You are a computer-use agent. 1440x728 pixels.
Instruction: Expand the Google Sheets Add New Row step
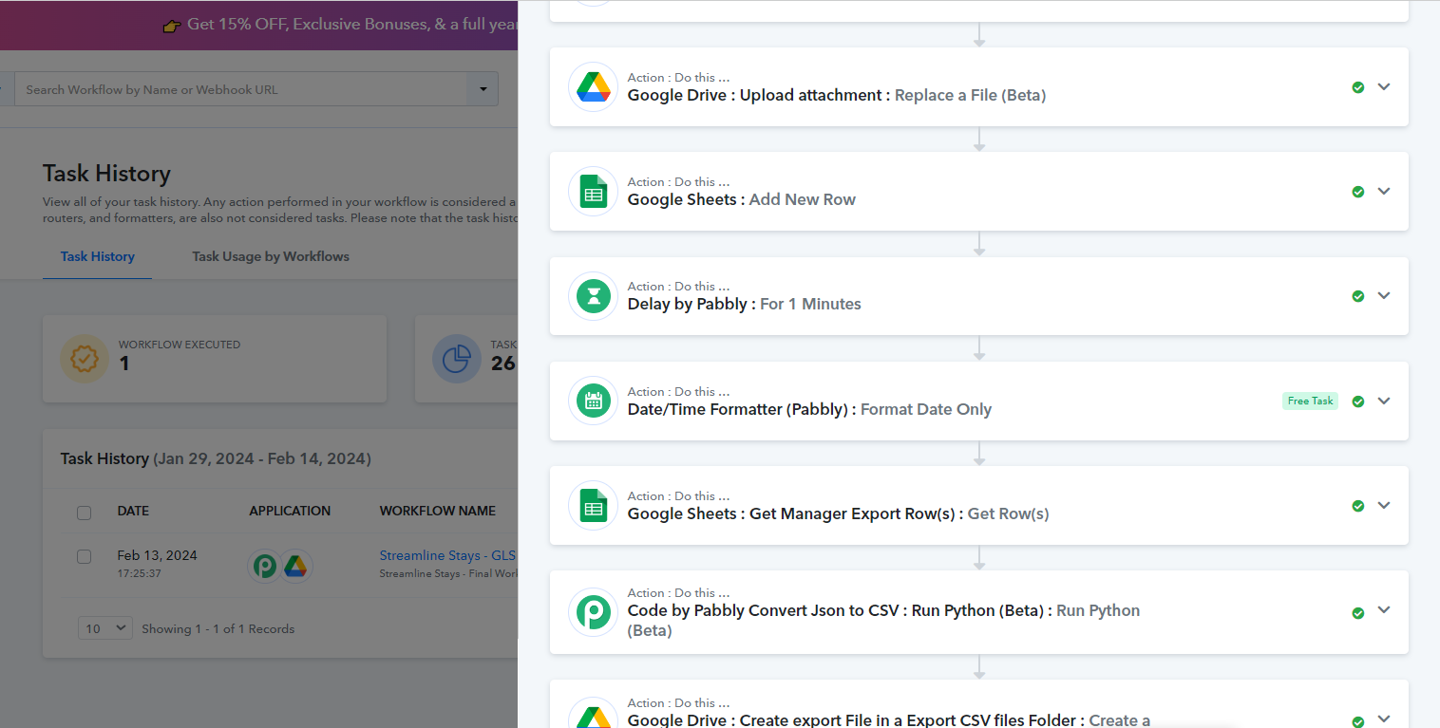pyautogui.click(x=1384, y=191)
